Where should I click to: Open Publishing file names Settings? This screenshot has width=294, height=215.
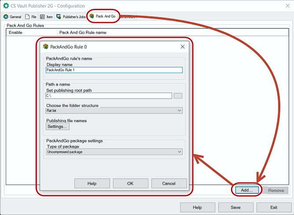coord(58,126)
